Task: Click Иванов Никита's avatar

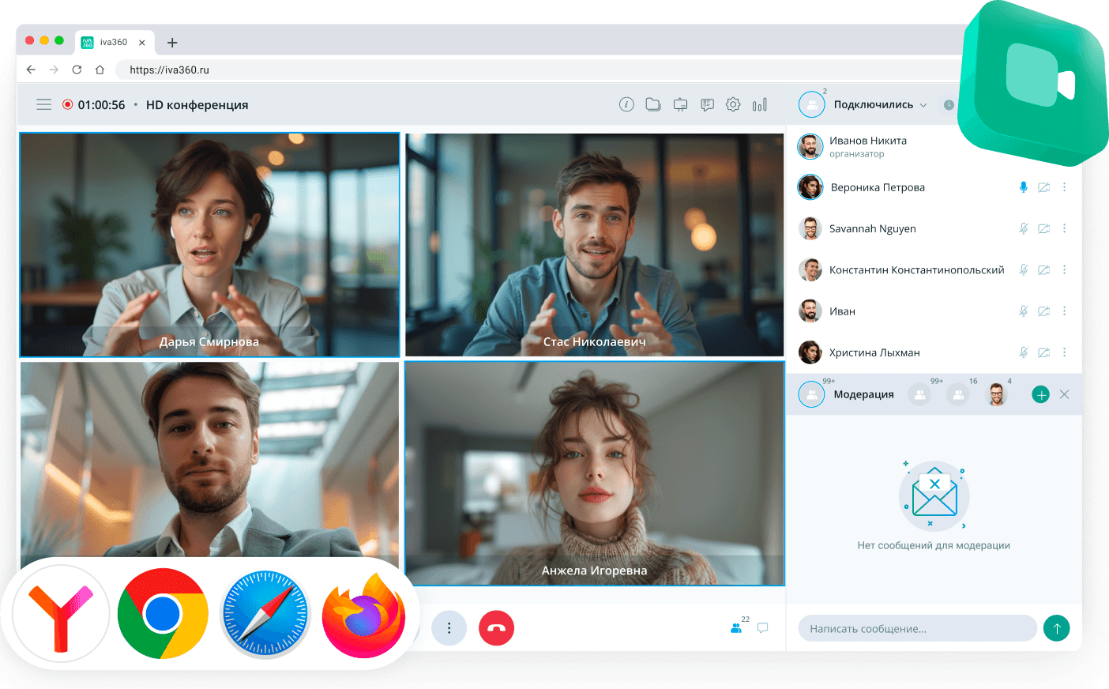Action: (x=810, y=146)
